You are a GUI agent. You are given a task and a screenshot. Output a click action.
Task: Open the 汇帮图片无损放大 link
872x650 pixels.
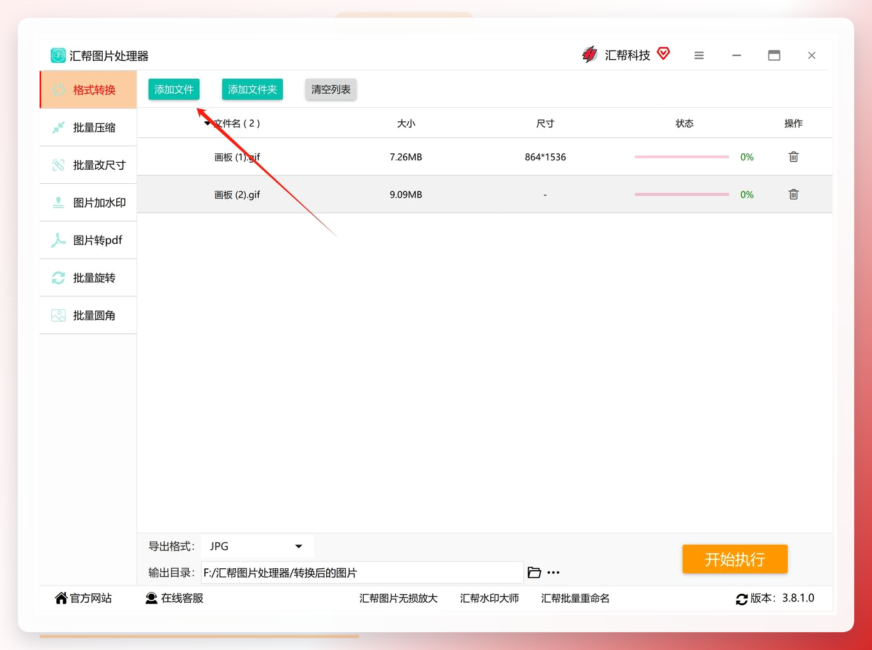click(x=398, y=598)
